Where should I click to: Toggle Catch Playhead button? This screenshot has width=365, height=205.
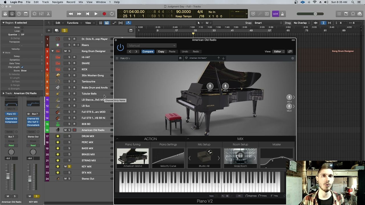pyautogui.click(x=128, y=23)
